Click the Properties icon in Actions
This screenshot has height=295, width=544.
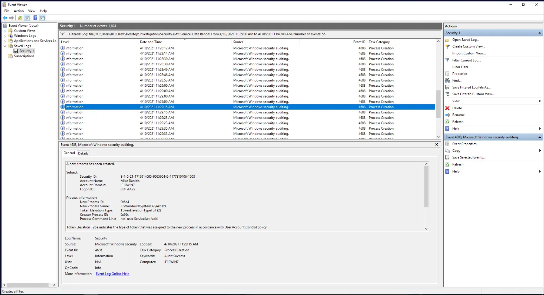tap(447, 74)
